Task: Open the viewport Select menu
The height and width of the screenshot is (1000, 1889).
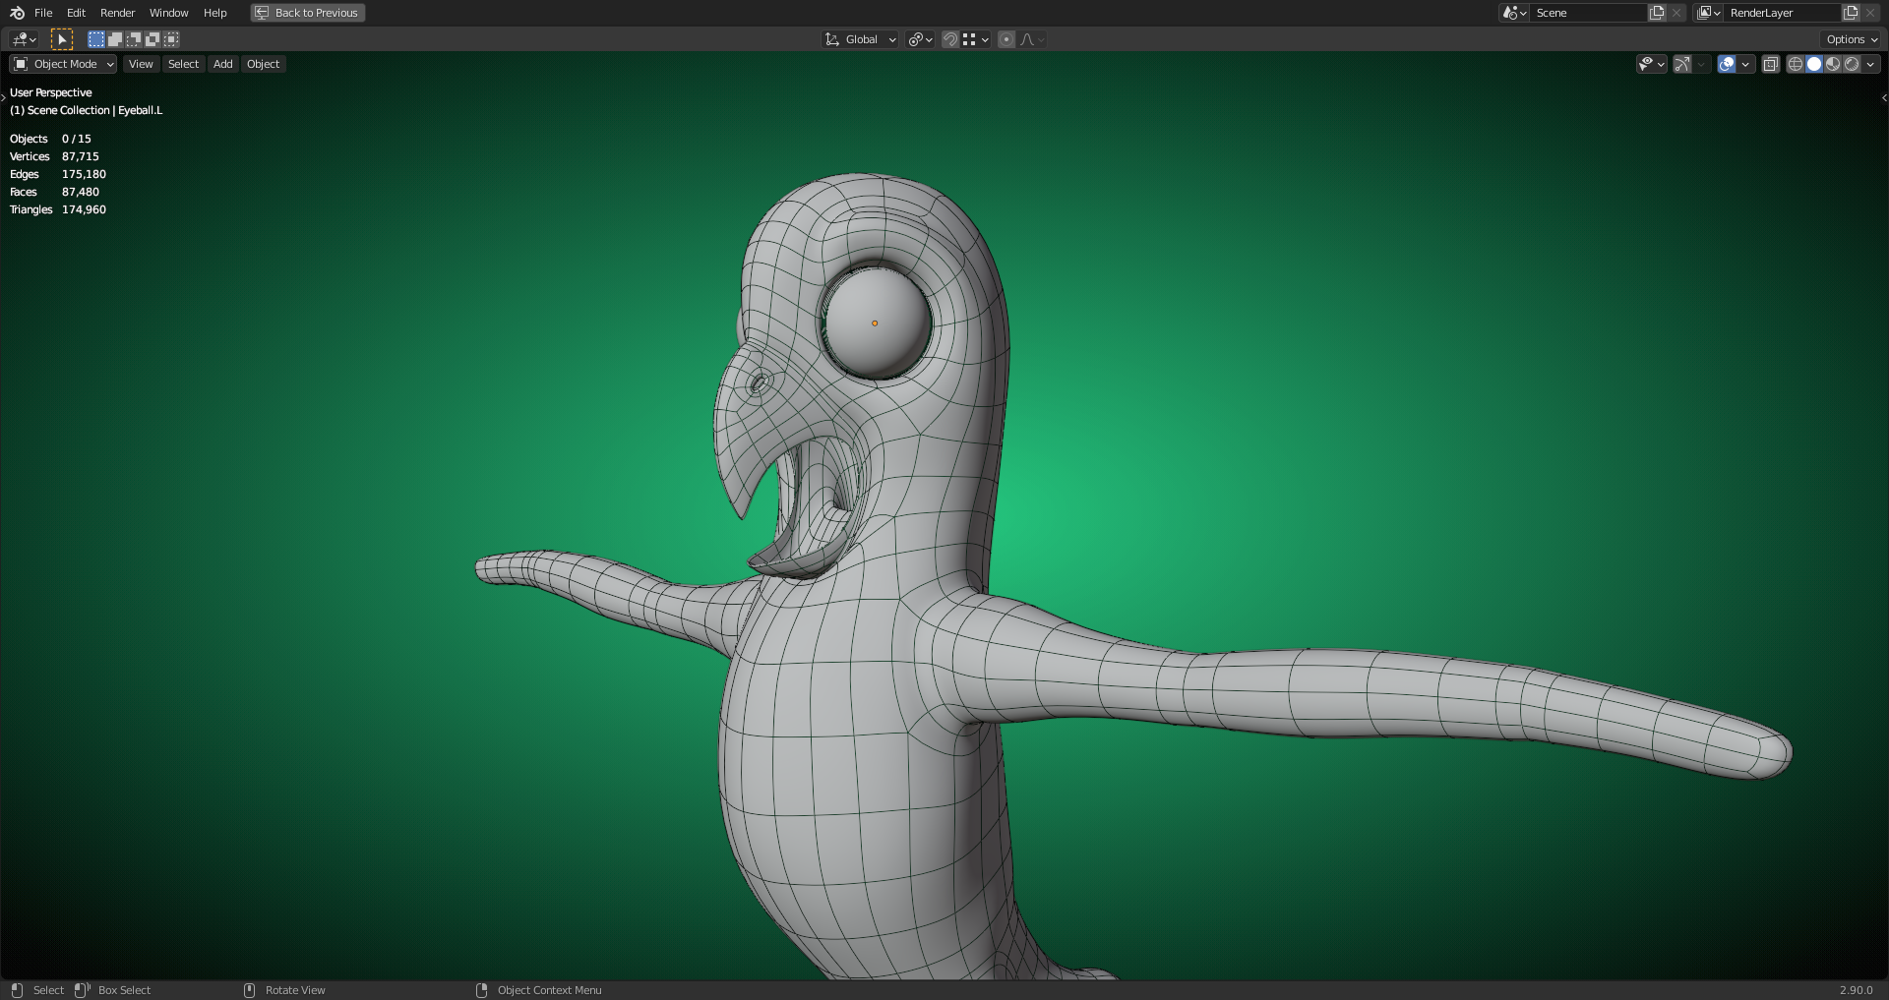Action: coord(183,64)
